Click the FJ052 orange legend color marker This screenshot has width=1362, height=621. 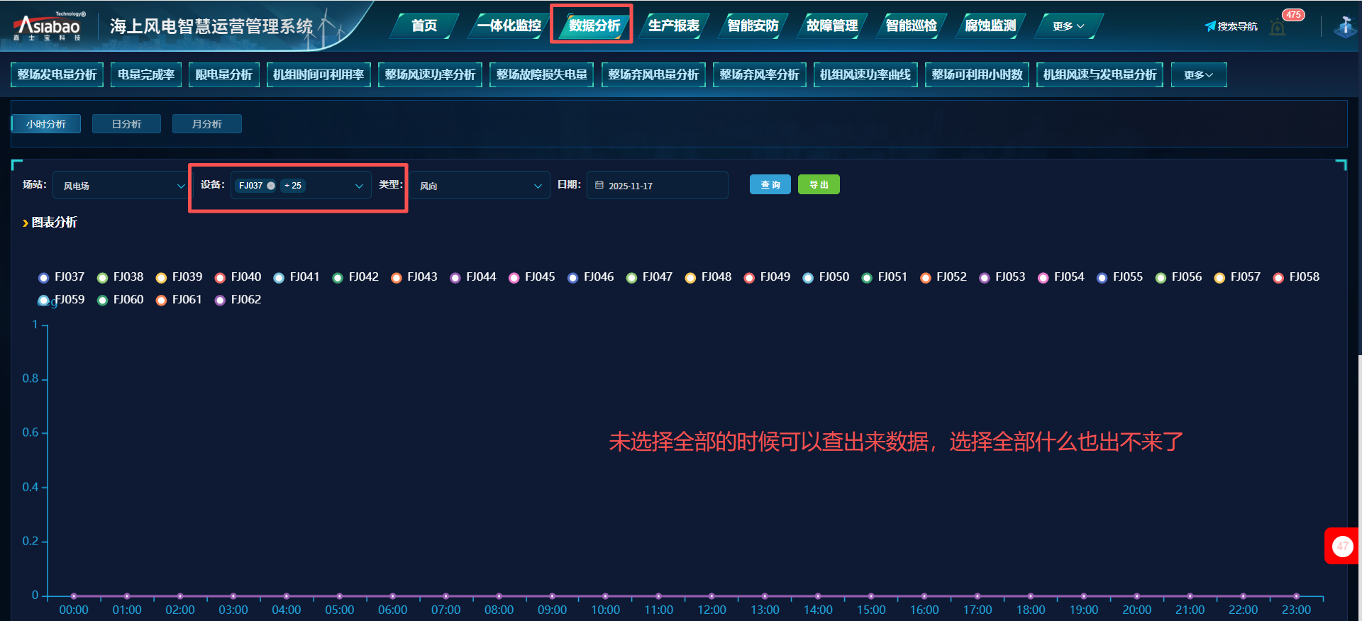[925, 278]
